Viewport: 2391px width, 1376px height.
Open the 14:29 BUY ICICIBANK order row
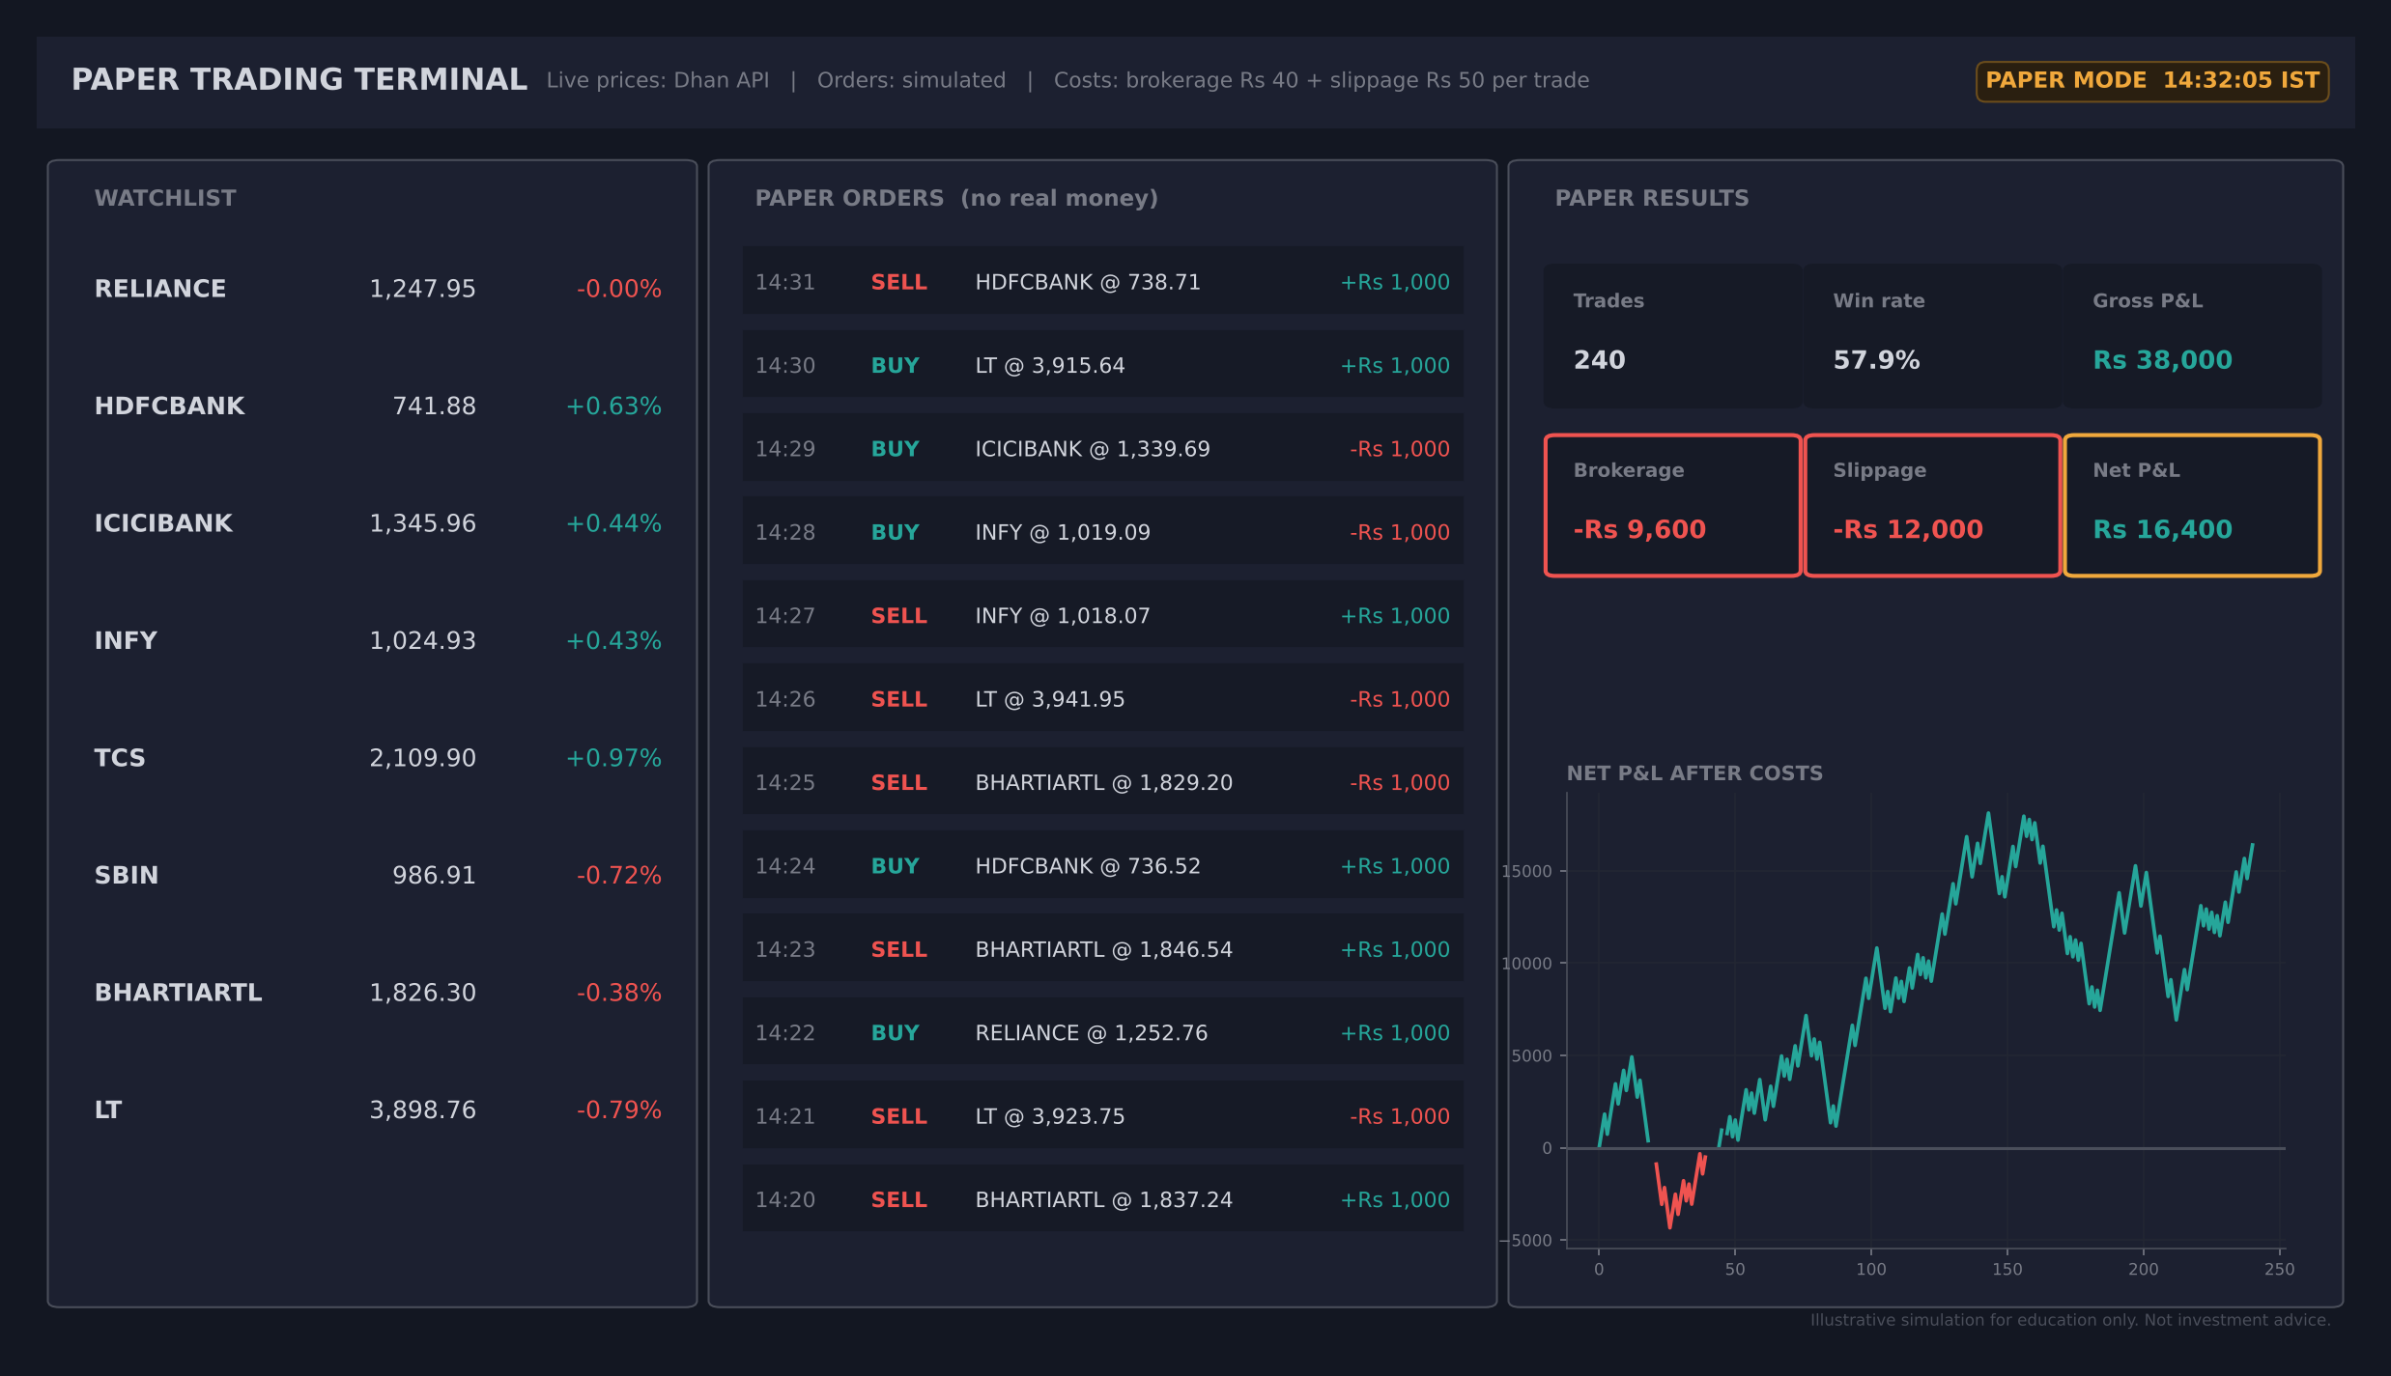(x=1102, y=448)
